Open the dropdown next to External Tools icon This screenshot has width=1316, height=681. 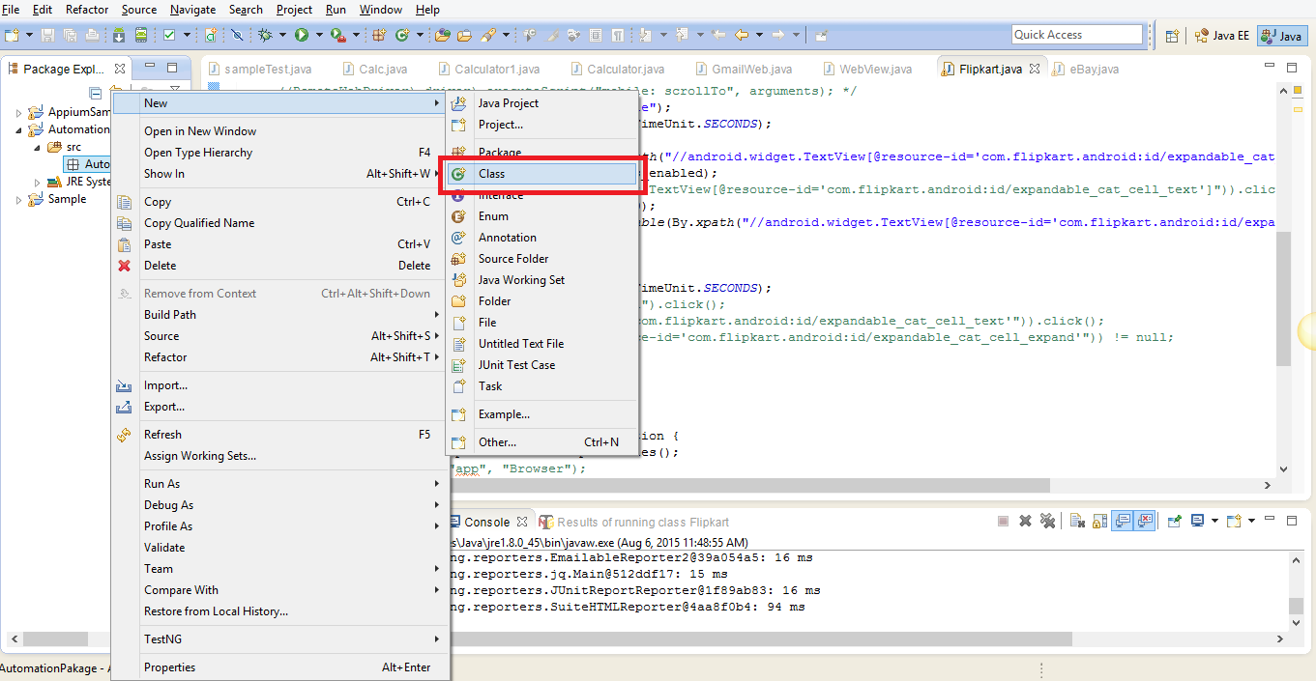click(x=356, y=35)
